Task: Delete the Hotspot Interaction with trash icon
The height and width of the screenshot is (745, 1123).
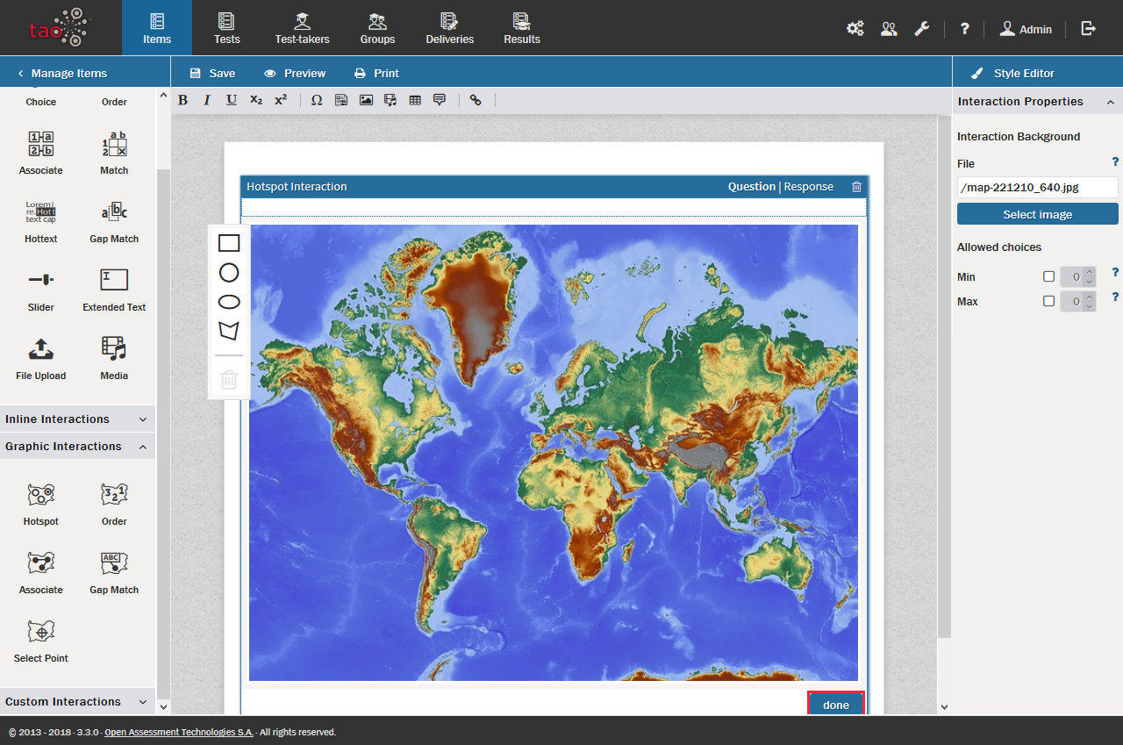Action: click(856, 187)
